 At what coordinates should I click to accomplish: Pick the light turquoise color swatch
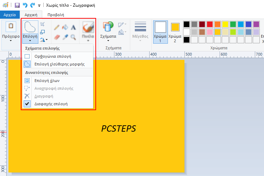(241, 32)
